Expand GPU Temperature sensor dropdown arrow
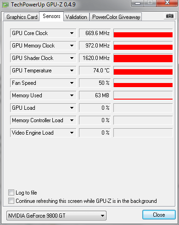Image resolution: width=179 pixels, height=225 pixels. pos(72,71)
